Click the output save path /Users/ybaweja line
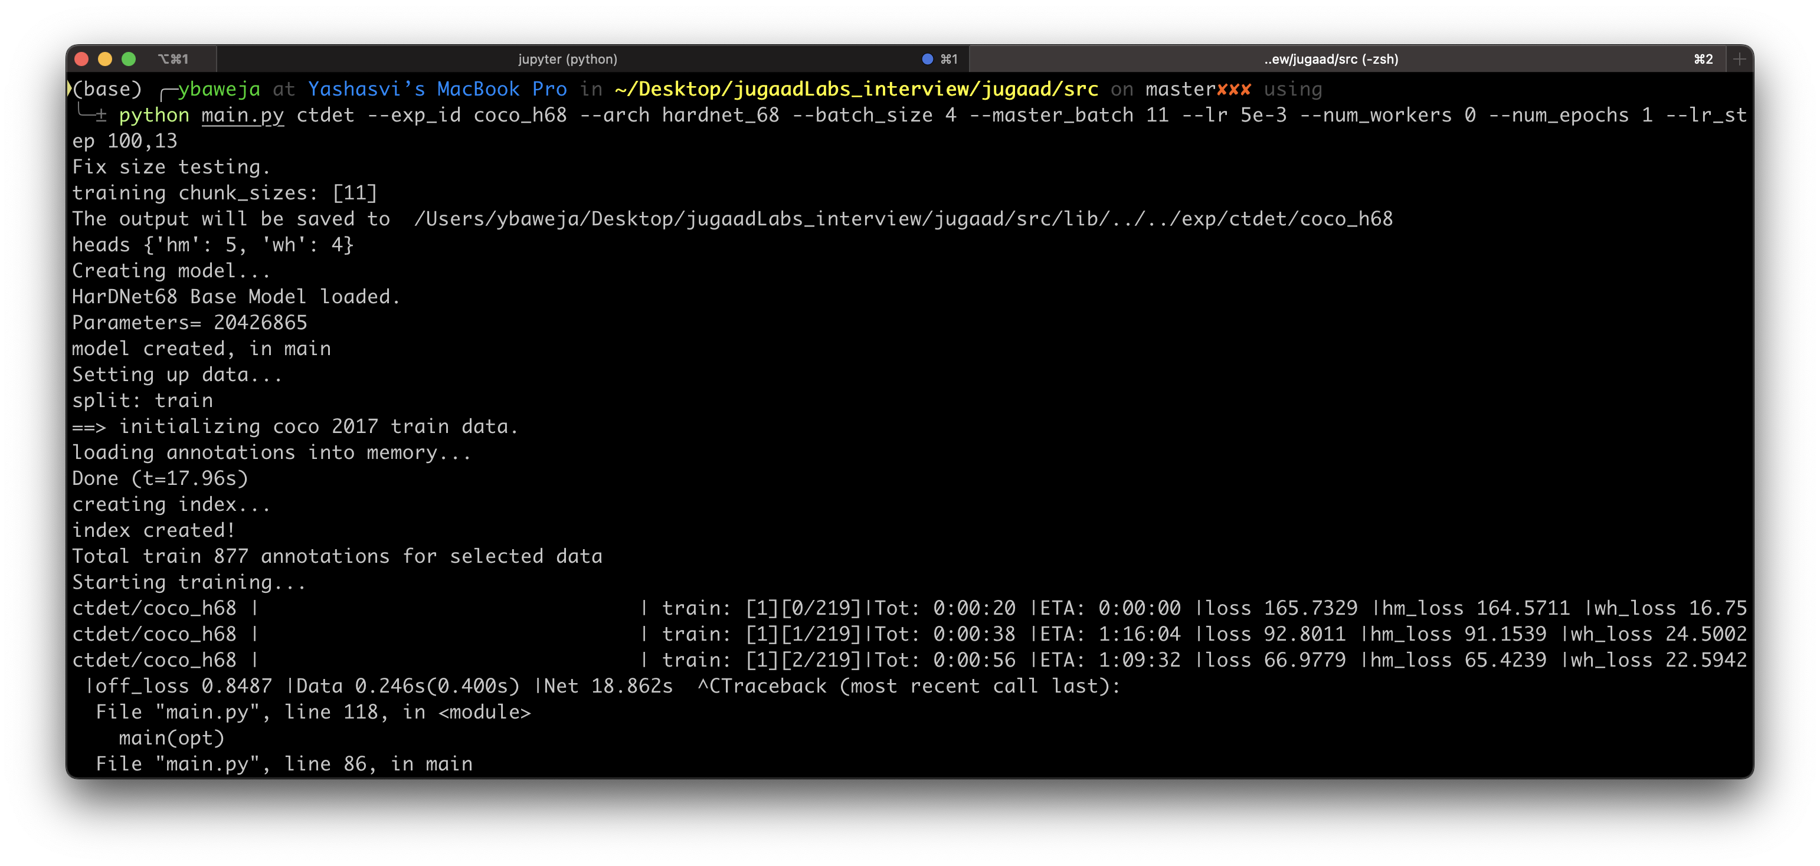Viewport: 1820px width, 866px height. [x=902, y=219]
